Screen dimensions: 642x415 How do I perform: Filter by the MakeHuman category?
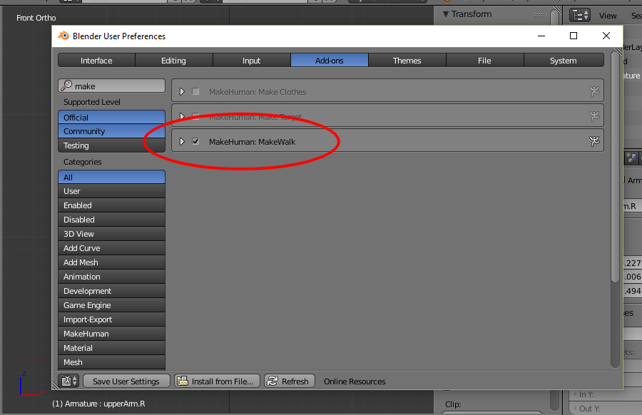tap(111, 334)
